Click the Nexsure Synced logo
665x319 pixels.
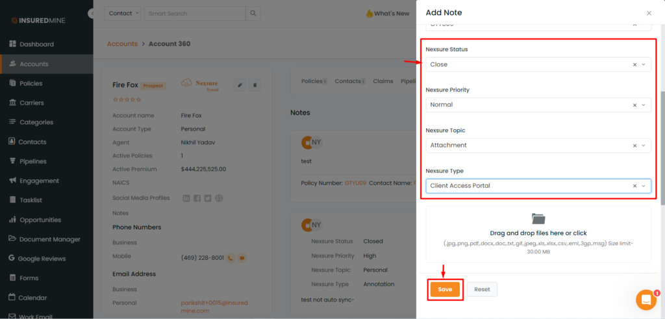click(199, 84)
